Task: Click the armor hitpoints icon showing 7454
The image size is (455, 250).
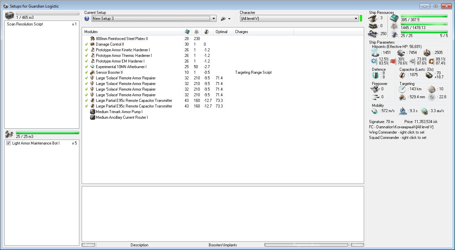Action: click(401, 53)
